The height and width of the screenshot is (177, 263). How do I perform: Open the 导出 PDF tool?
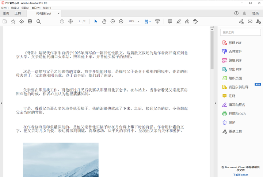pyautogui.click(x=232, y=69)
